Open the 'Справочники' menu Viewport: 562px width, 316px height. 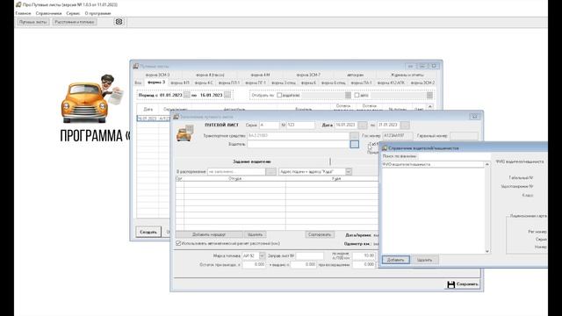pos(49,13)
